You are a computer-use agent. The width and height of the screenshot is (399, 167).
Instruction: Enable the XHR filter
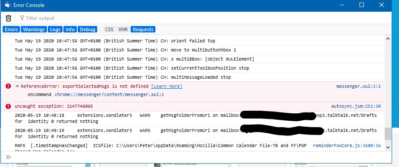click(123, 29)
